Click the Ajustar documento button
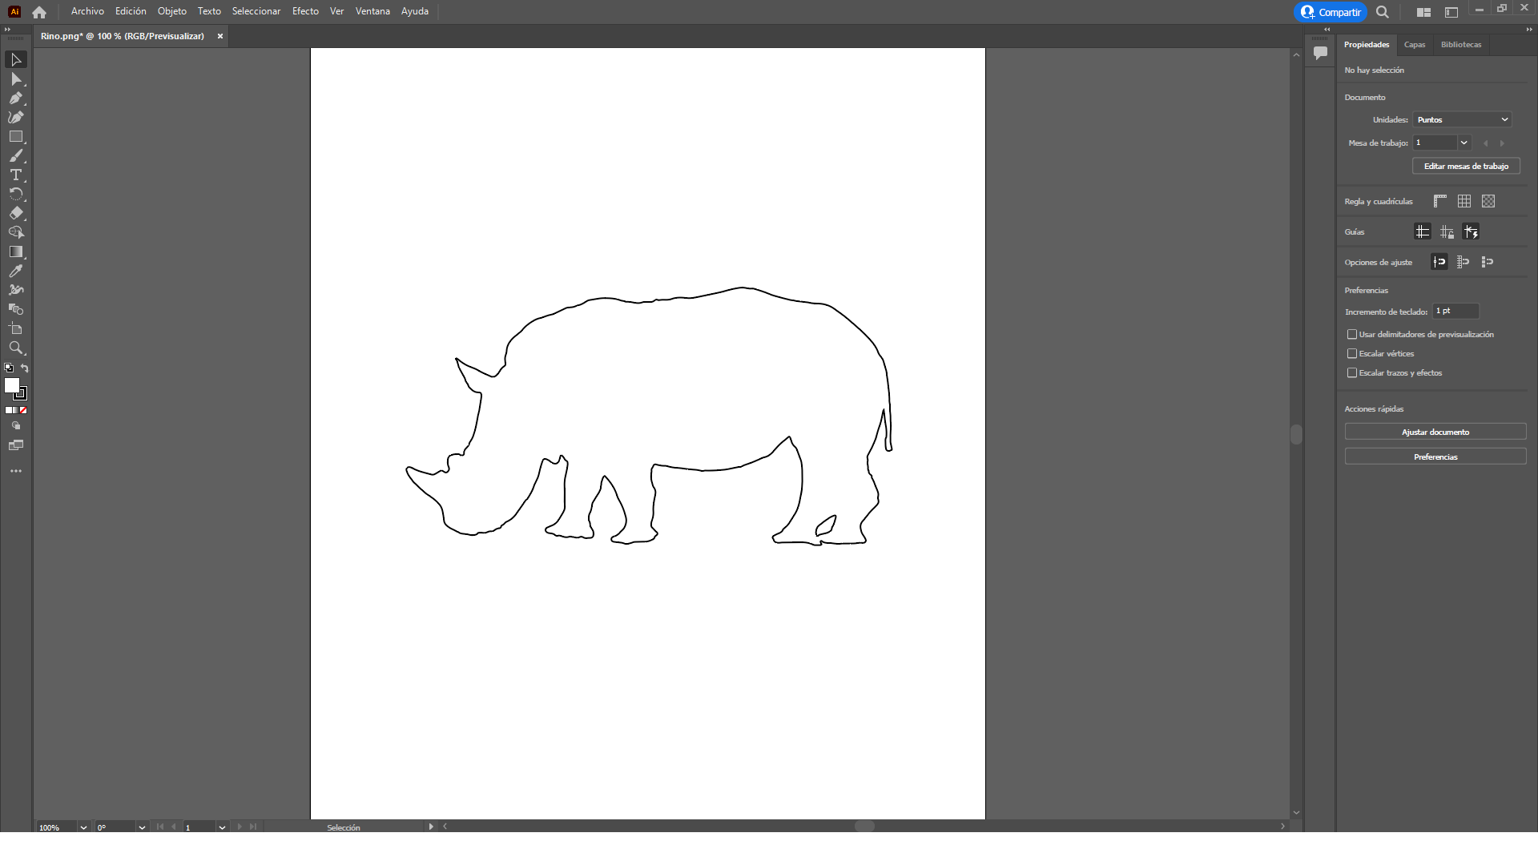This screenshot has width=1538, height=865. (1435, 432)
